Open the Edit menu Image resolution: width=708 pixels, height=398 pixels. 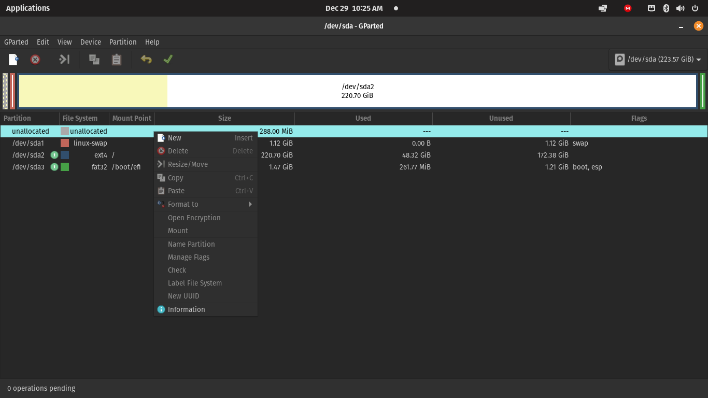(x=43, y=42)
